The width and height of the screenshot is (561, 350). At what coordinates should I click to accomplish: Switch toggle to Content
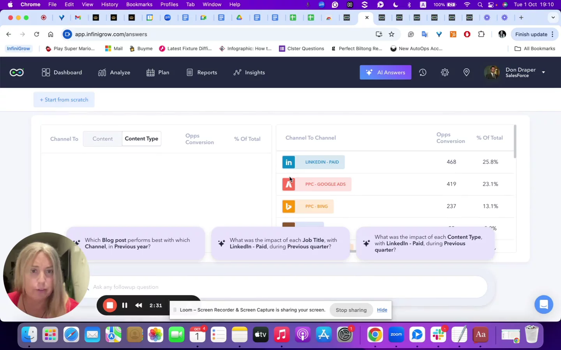pos(102,139)
